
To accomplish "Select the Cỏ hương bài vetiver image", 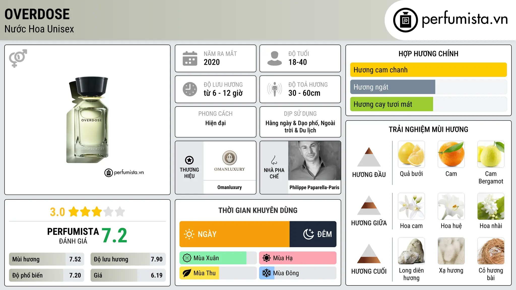I will (x=491, y=251).
